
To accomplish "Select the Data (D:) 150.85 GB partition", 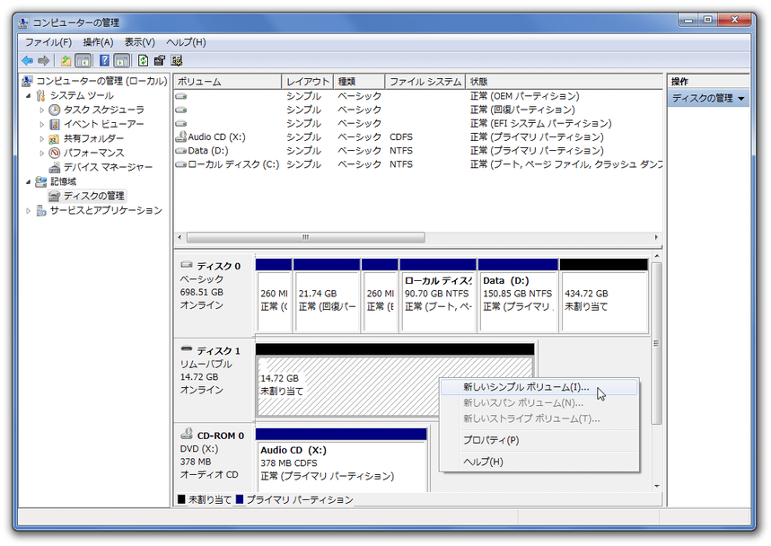I will pos(518,295).
